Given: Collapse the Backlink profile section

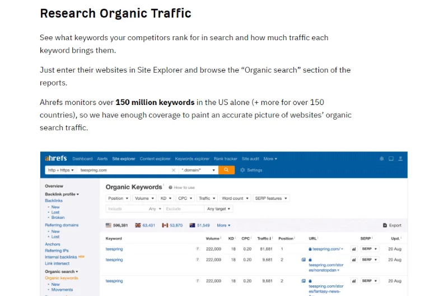Looking at the screenshot, I should click(x=62, y=194).
